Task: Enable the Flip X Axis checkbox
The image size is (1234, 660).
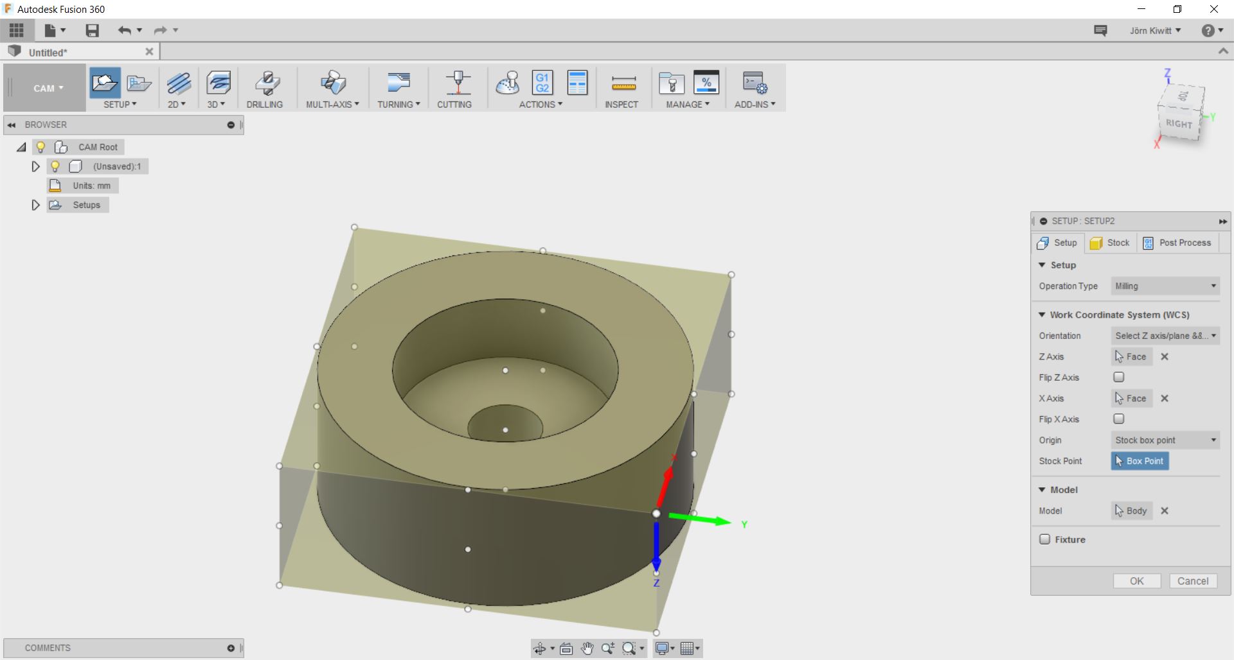Action: (x=1119, y=419)
